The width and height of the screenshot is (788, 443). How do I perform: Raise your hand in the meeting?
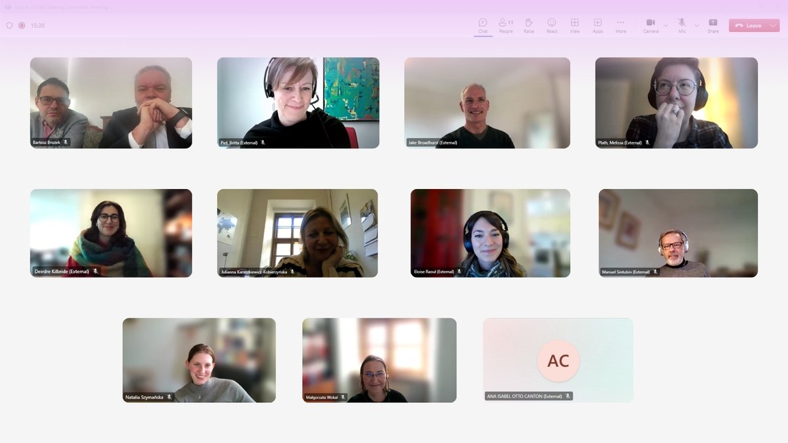[x=529, y=26]
